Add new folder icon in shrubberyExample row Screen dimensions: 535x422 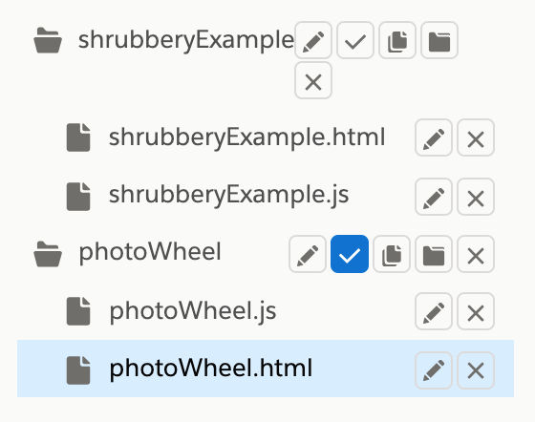point(439,40)
